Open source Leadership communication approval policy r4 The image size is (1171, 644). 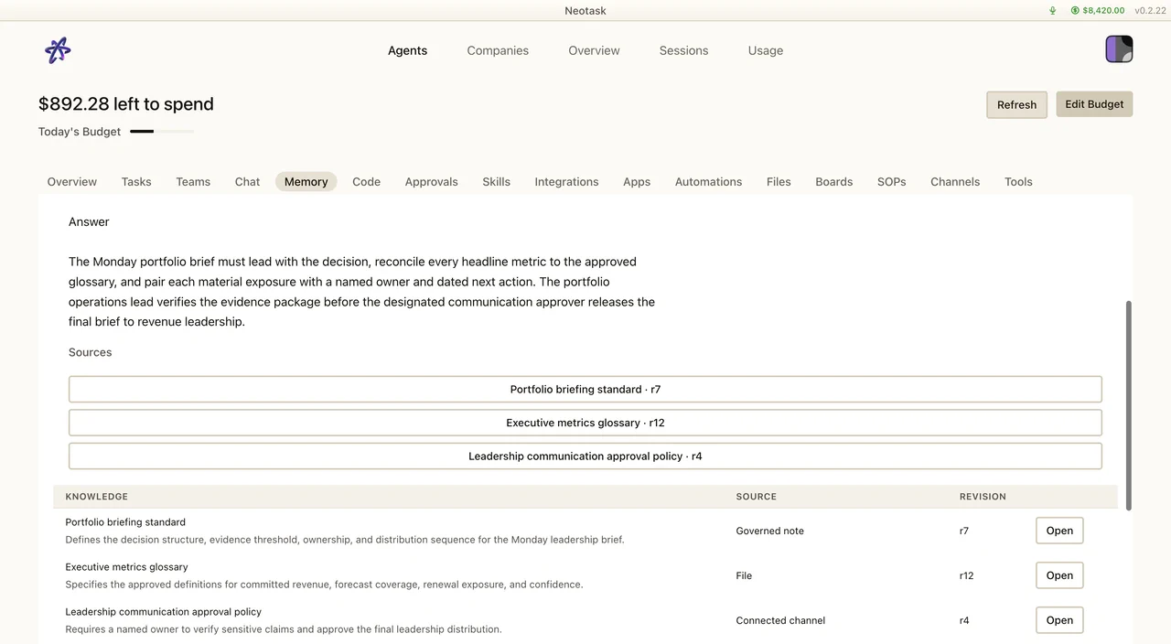pyautogui.click(x=585, y=456)
